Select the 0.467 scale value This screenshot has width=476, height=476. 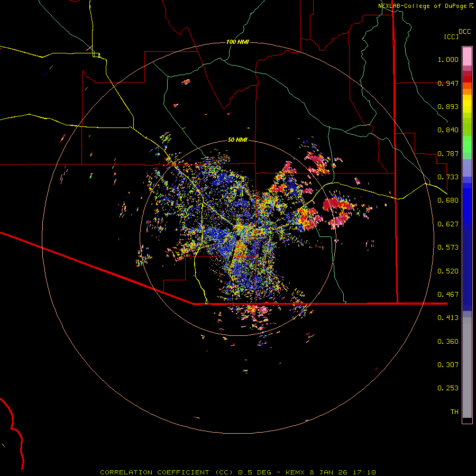[x=448, y=295]
